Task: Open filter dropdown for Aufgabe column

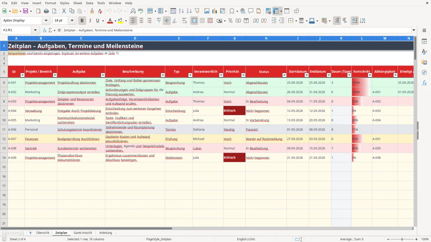Action: tap(103, 75)
